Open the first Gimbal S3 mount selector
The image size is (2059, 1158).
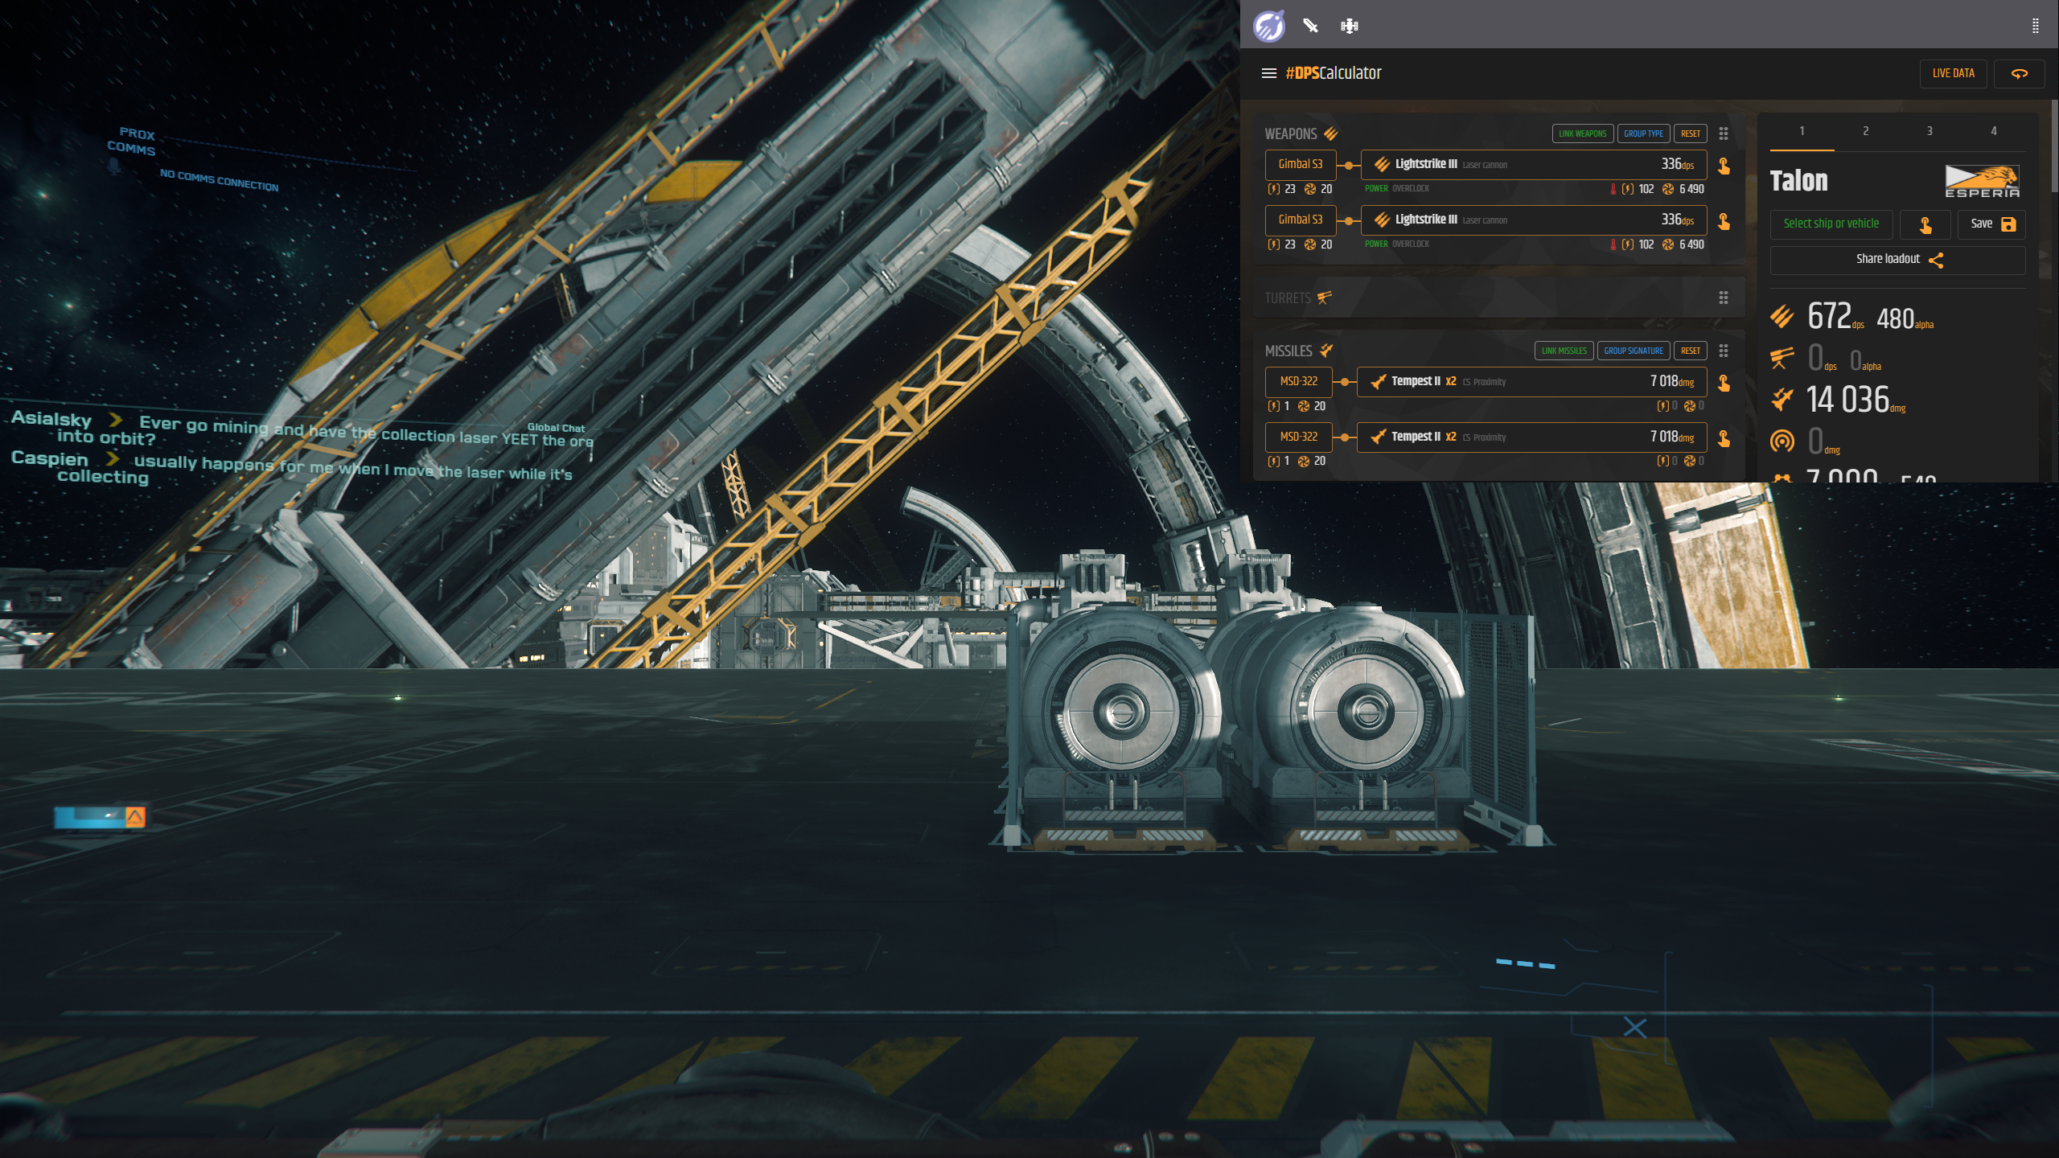(1300, 164)
